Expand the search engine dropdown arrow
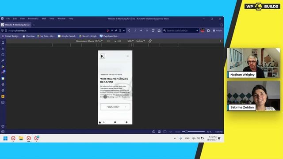Screen dimensions: 283x159 point(197,30)
